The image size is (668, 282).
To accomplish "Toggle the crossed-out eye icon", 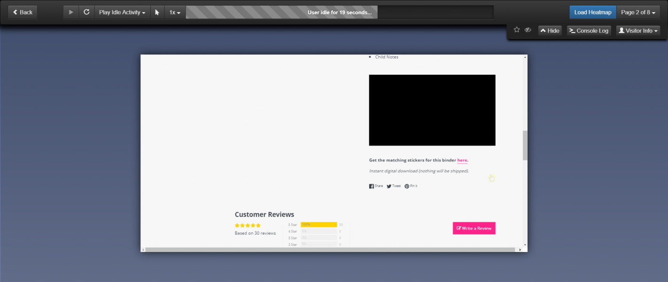I will coord(528,30).
